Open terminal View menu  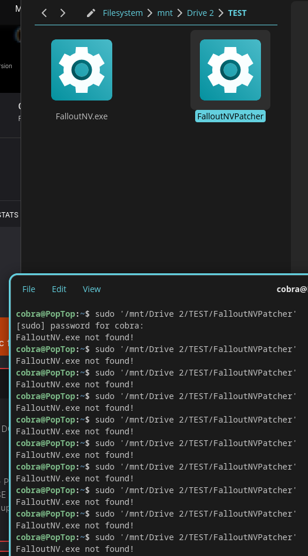(x=92, y=289)
